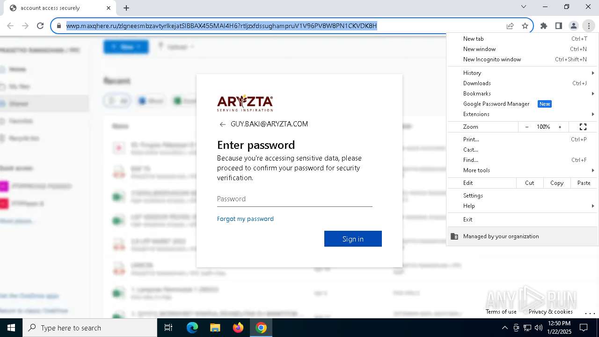Click the site lock icon in address bar
The height and width of the screenshot is (337, 599).
[x=58, y=26]
